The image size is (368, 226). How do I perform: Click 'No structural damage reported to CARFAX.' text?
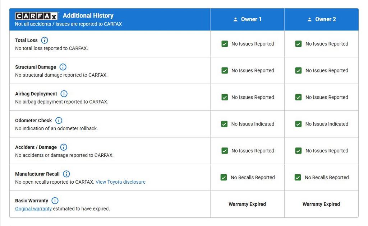click(x=61, y=75)
